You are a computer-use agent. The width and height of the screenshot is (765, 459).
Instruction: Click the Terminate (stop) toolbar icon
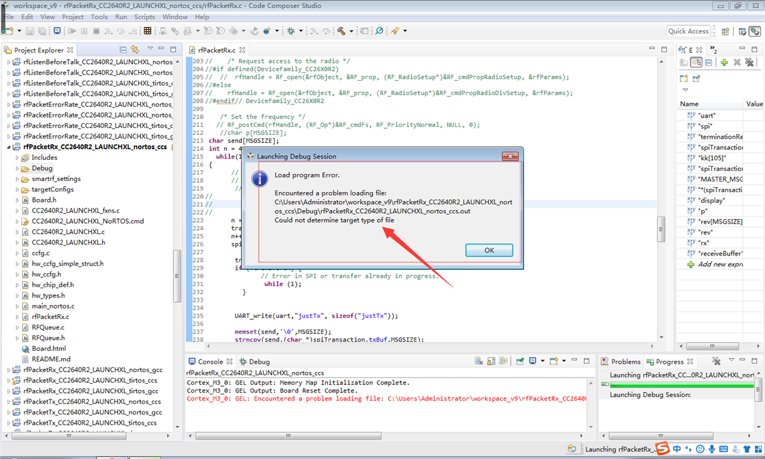(x=96, y=31)
